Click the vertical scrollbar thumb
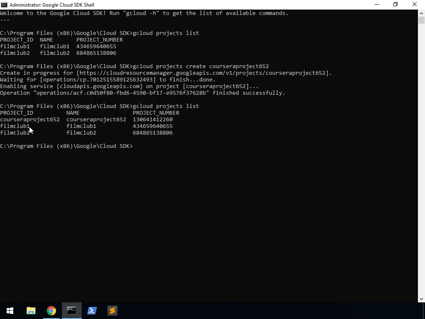This screenshot has width=425, height=319. (421, 20)
